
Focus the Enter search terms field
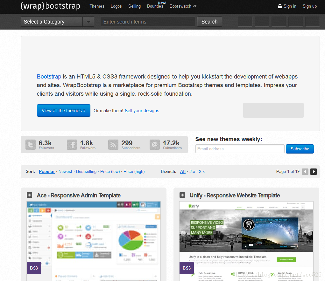click(x=148, y=22)
